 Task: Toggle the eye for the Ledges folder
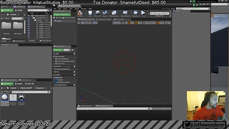click(x=29, y=20)
